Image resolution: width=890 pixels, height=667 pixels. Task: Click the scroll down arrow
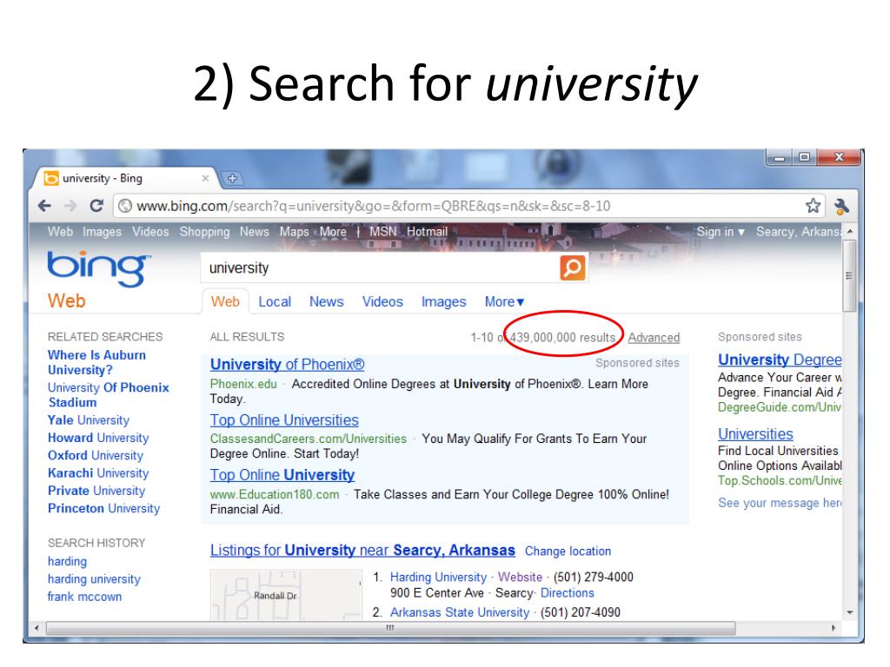850,612
